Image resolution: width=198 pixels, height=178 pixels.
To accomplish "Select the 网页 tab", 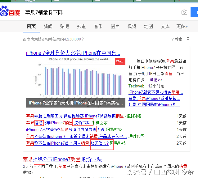I will click(31, 26).
